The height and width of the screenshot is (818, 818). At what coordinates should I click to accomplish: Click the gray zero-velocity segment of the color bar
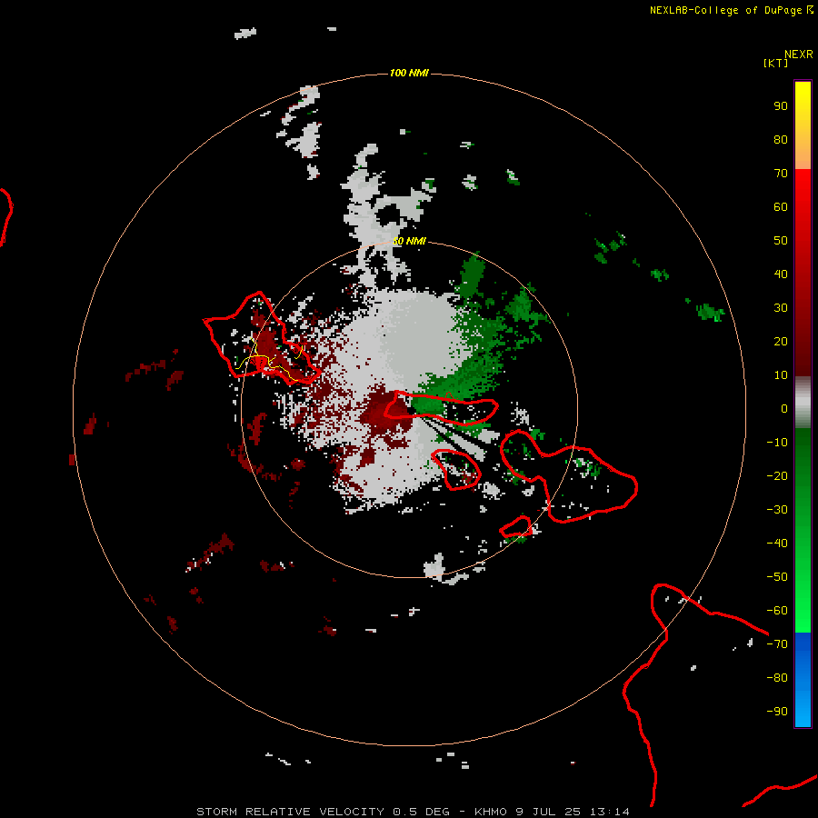coord(803,403)
